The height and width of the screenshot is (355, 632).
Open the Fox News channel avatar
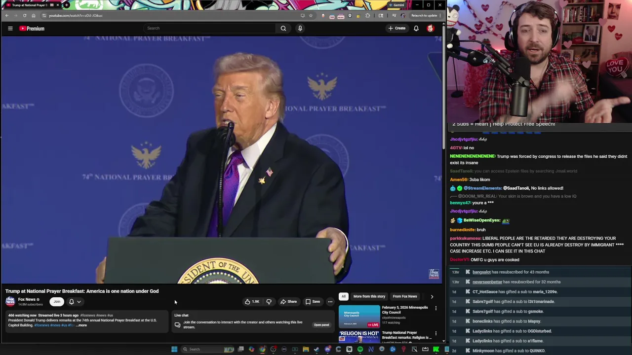10,302
